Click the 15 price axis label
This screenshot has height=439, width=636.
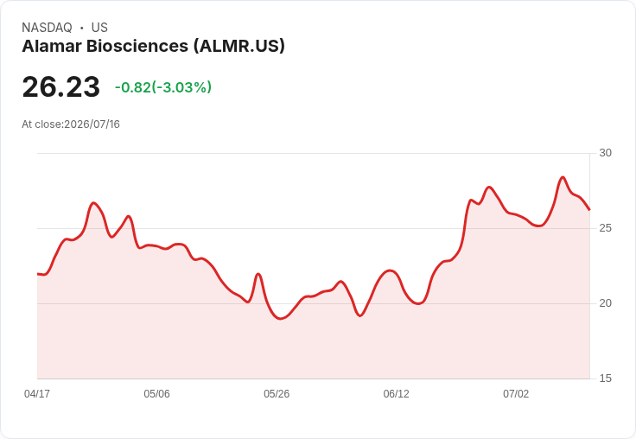[605, 379]
